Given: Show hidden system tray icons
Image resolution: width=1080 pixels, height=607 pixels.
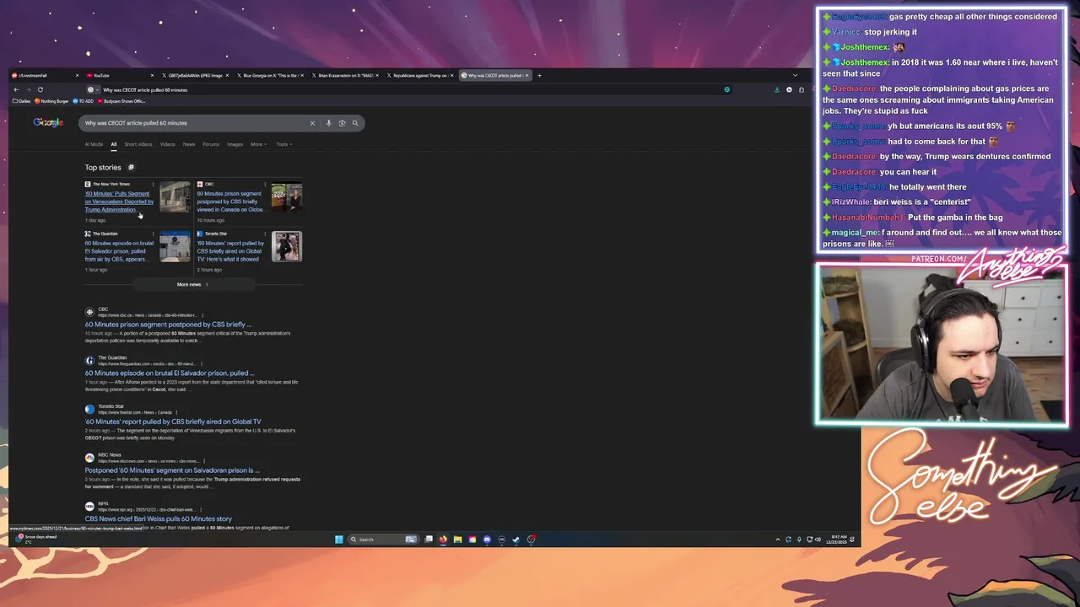Looking at the screenshot, I should (777, 540).
